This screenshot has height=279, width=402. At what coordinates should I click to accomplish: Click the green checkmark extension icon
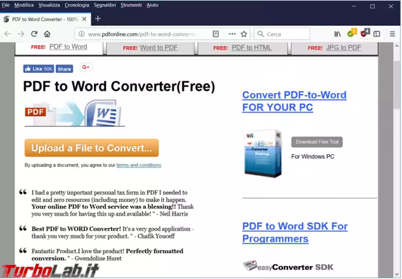[x=351, y=34]
